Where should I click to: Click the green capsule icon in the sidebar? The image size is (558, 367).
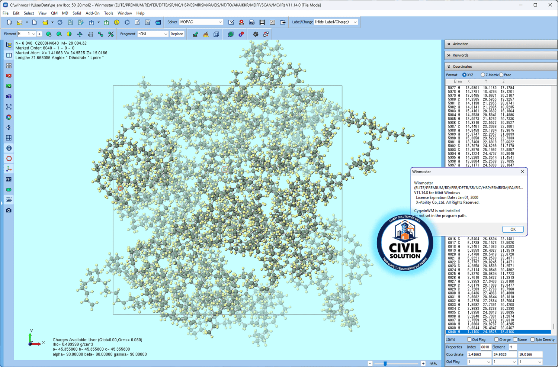(9, 190)
